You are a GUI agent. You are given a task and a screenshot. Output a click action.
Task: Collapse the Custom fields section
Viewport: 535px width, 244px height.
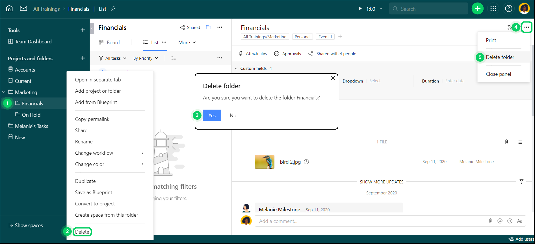(x=236, y=68)
